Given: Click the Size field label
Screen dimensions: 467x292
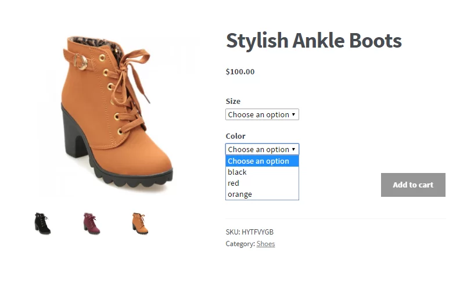Looking at the screenshot, I should (x=233, y=102).
